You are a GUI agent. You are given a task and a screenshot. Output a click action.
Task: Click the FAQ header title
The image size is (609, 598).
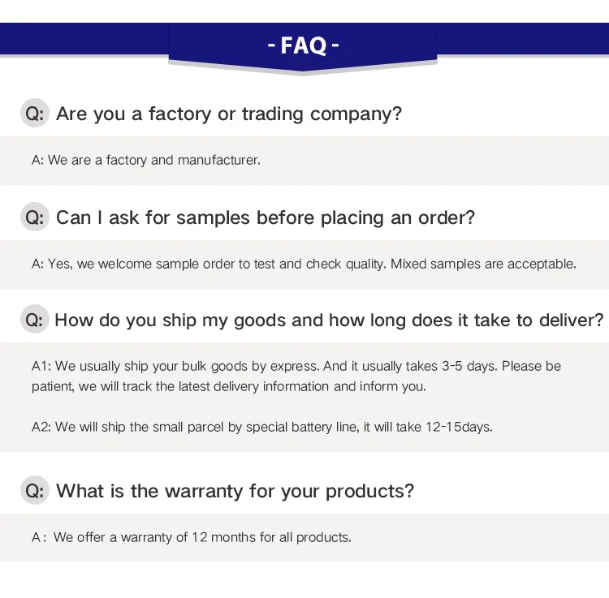click(304, 45)
